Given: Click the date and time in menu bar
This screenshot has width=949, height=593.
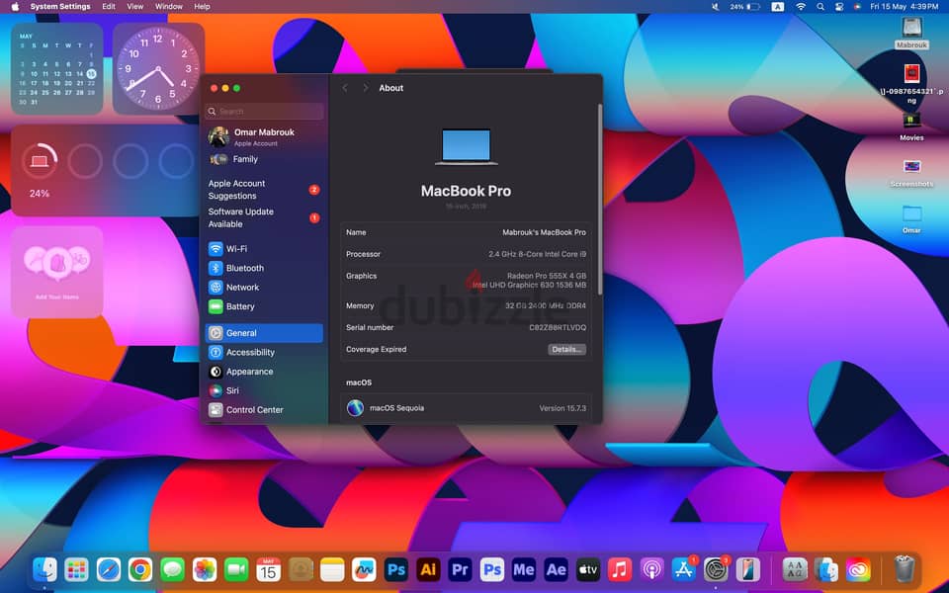Looking at the screenshot, I should [x=905, y=7].
